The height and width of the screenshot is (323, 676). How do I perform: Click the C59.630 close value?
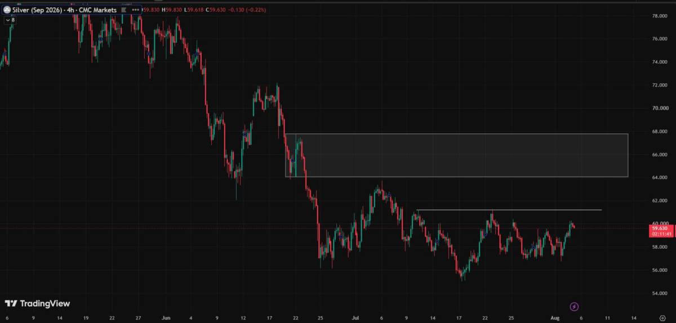pos(216,10)
